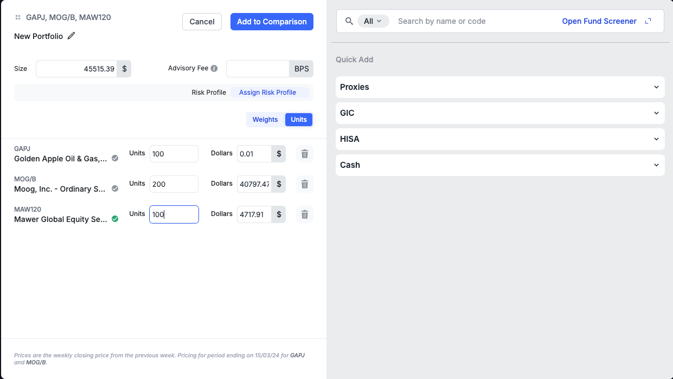Click the pencil icon to rename New Portfolio

[x=72, y=36]
